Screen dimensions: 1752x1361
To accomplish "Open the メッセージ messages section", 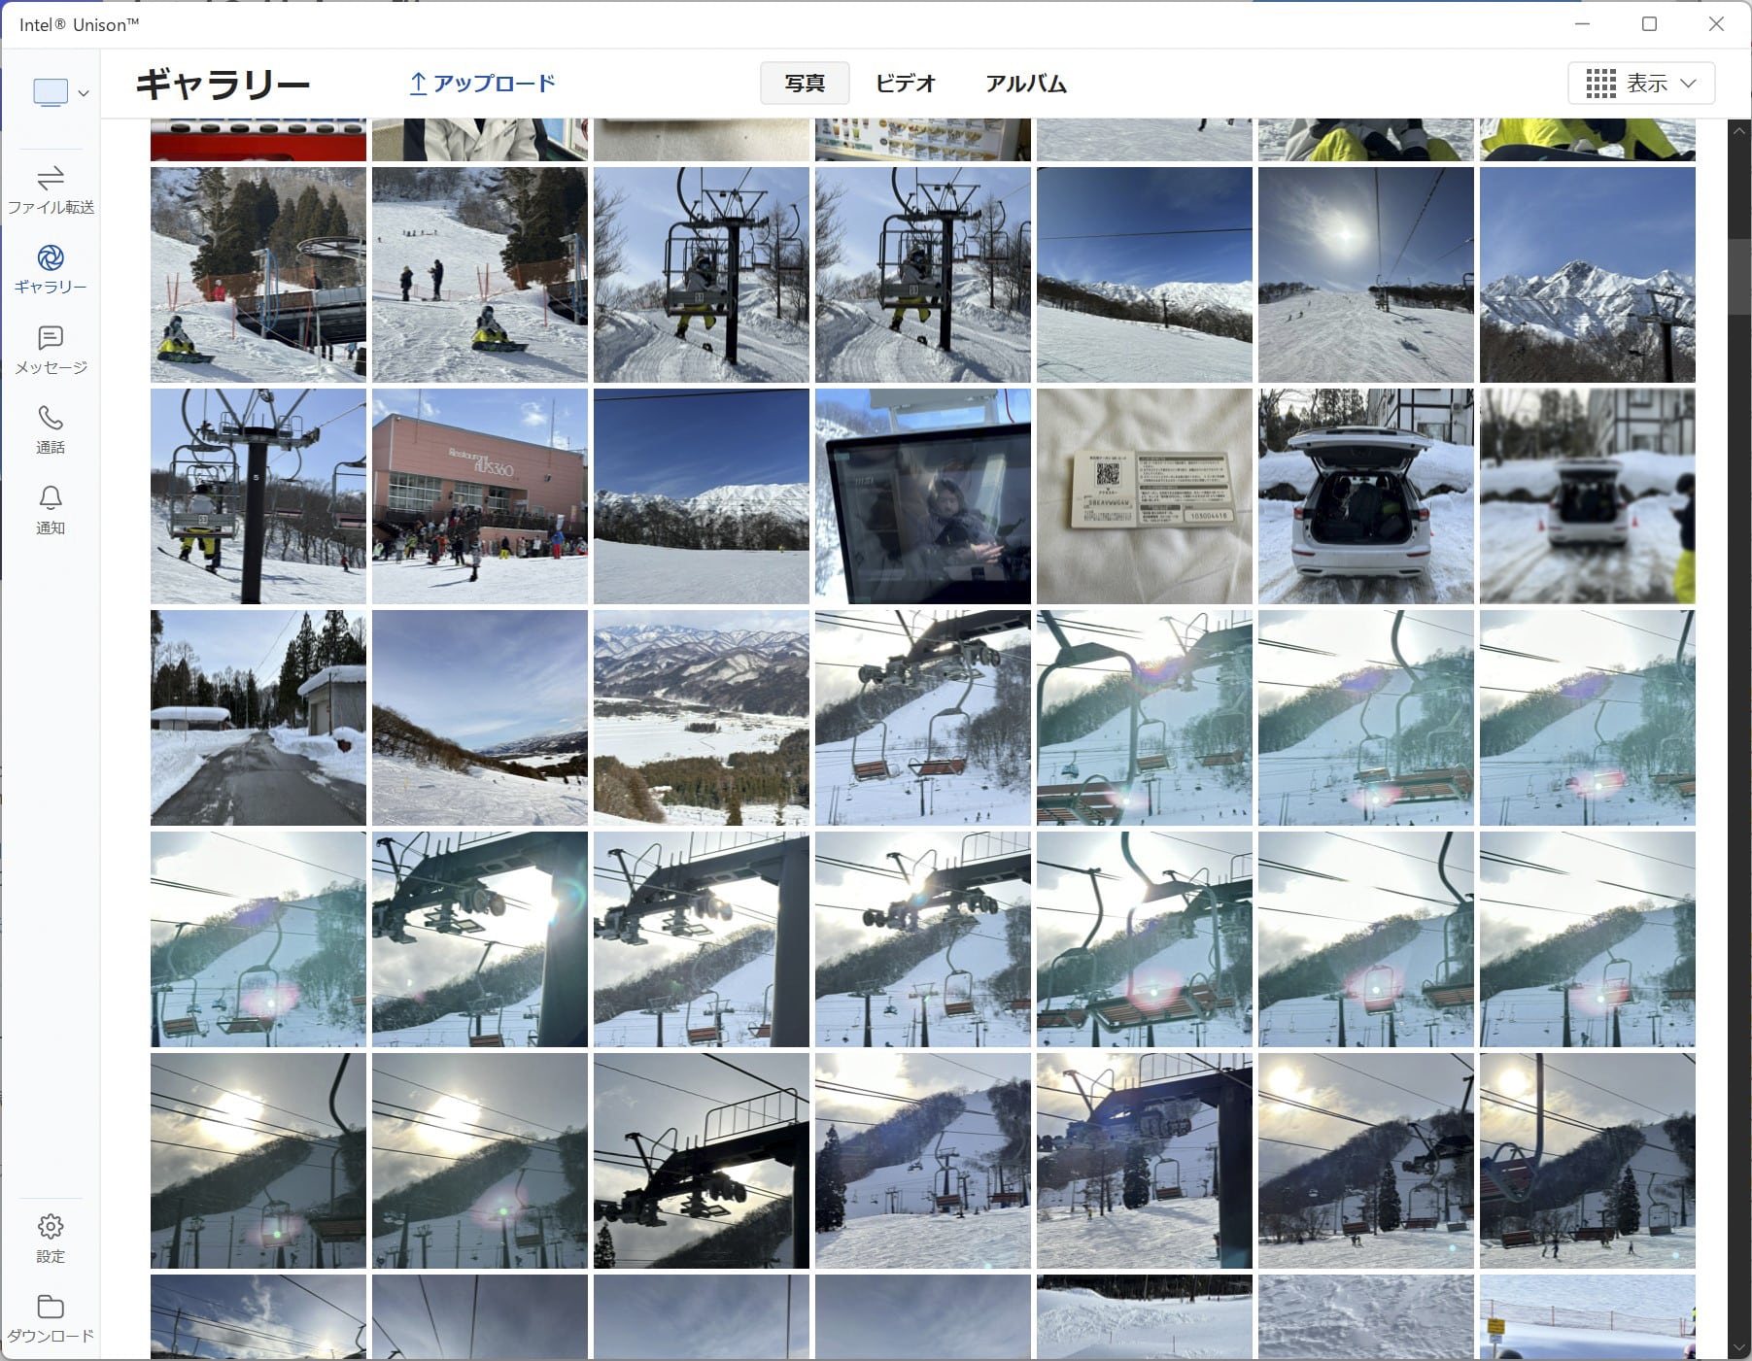I will point(51,350).
